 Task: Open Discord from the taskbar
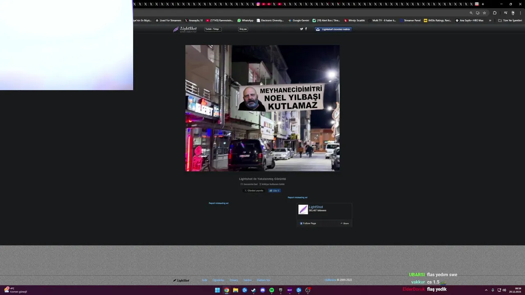coord(262,290)
